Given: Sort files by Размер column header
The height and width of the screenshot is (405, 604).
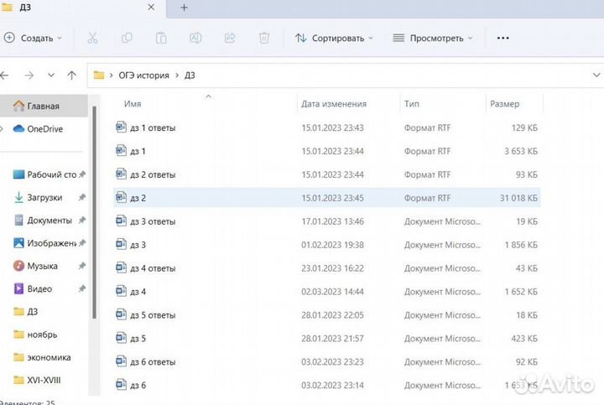Looking at the screenshot, I should click(504, 104).
